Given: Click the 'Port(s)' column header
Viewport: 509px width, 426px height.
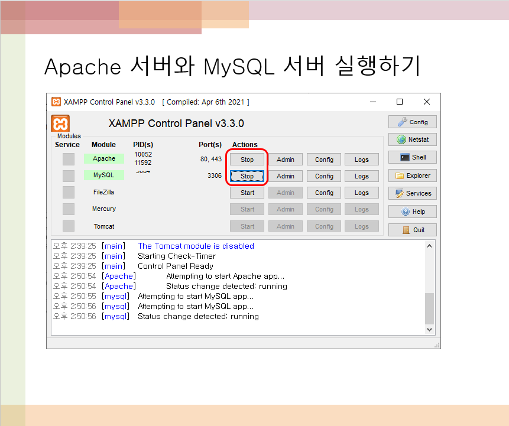Looking at the screenshot, I should tap(210, 144).
